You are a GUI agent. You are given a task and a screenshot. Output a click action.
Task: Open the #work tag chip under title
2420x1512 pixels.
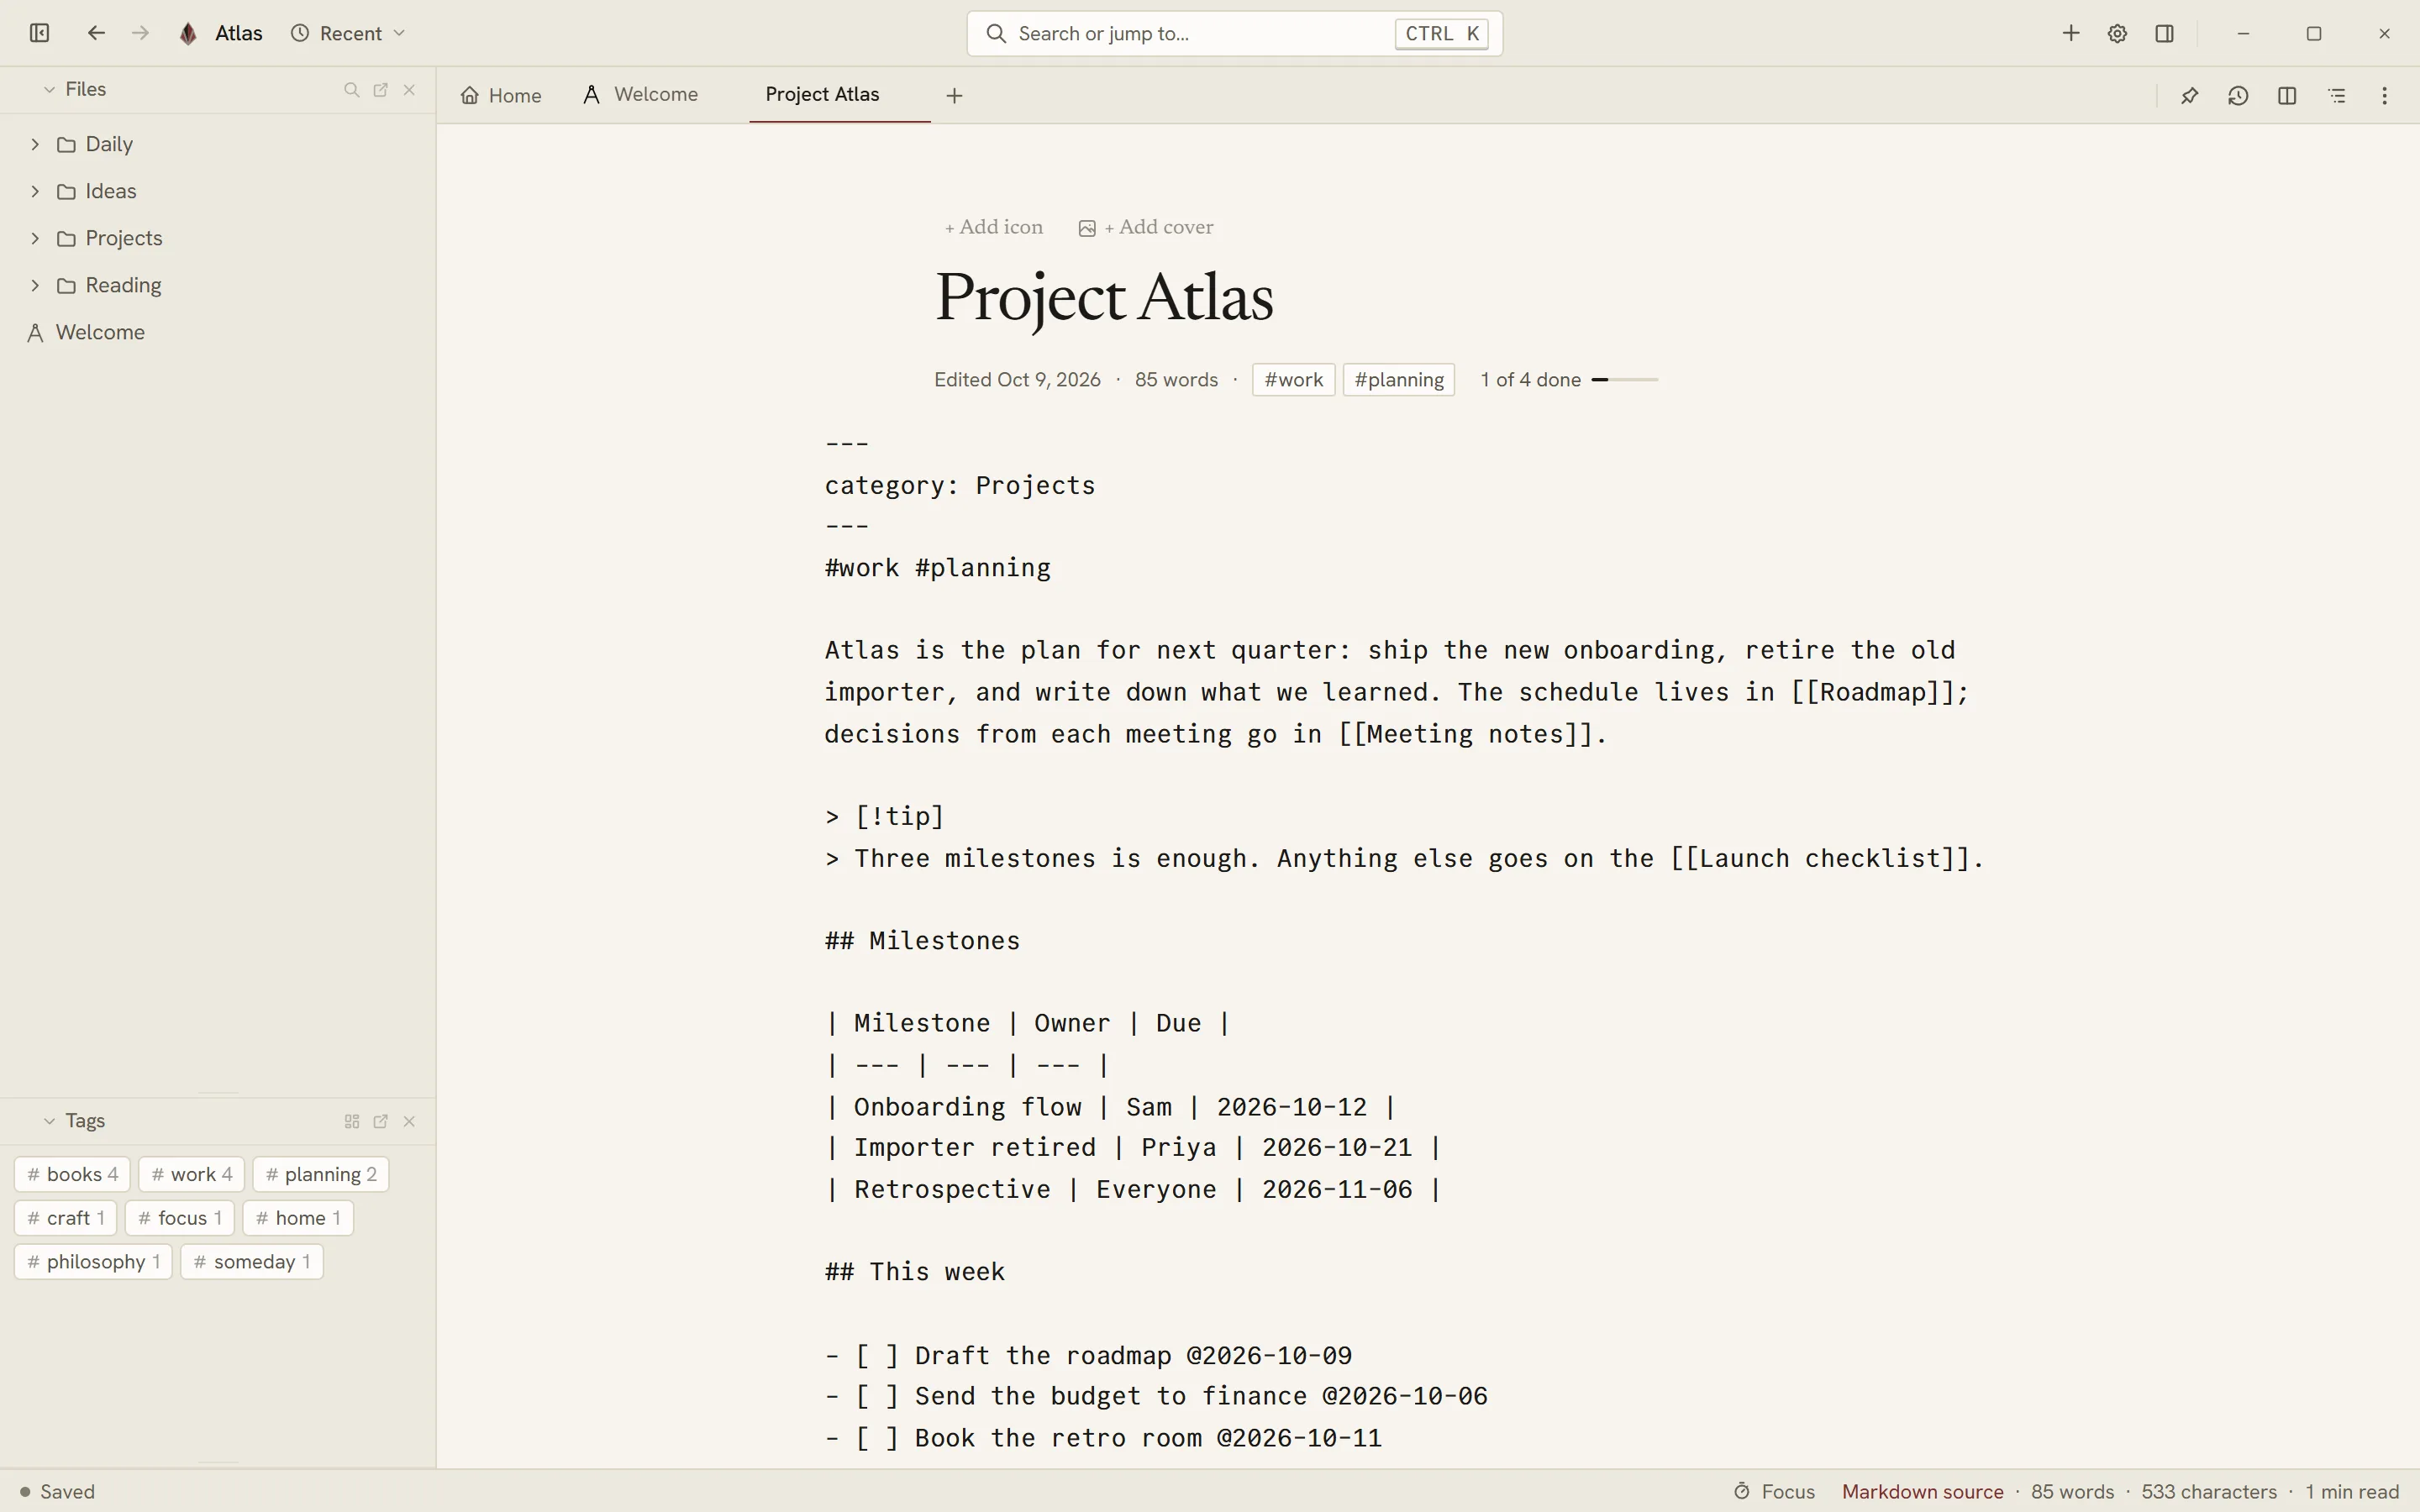[x=1293, y=380]
